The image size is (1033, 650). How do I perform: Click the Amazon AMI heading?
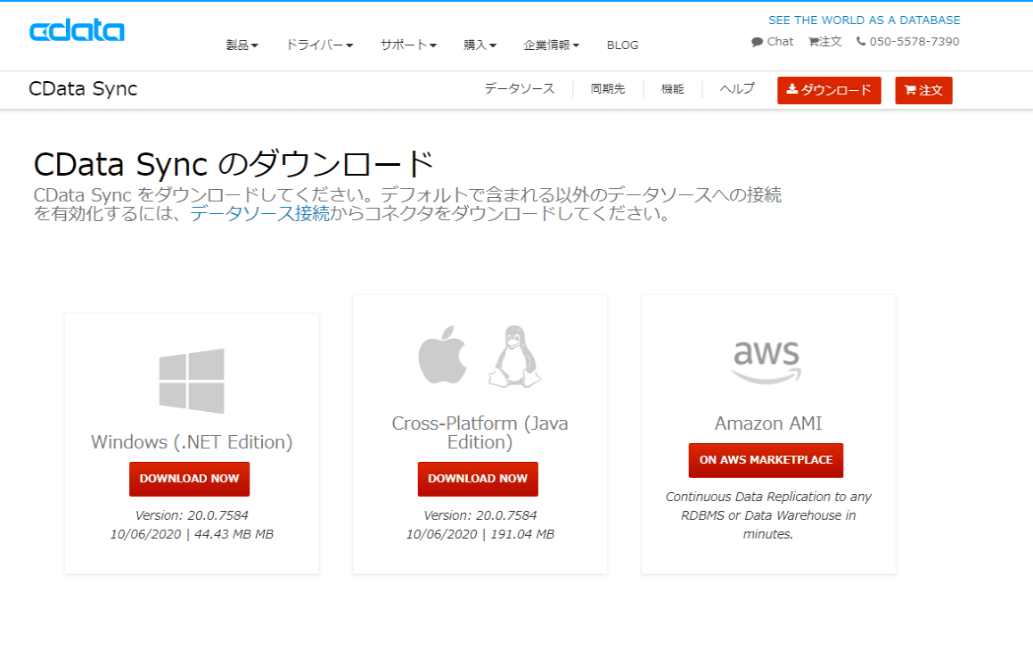tap(768, 424)
